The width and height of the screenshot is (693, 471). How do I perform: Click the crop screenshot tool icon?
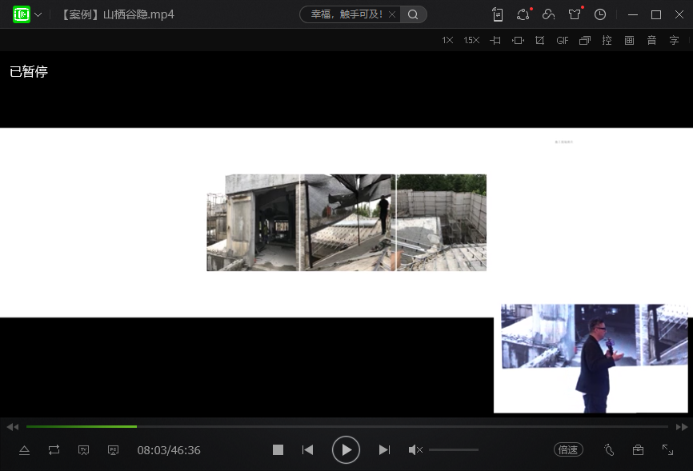(x=539, y=40)
